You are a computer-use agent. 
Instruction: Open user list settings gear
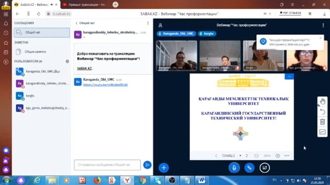point(67,61)
